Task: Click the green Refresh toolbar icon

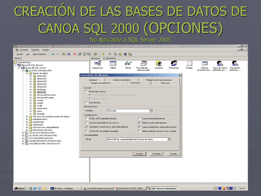Action: point(84,54)
